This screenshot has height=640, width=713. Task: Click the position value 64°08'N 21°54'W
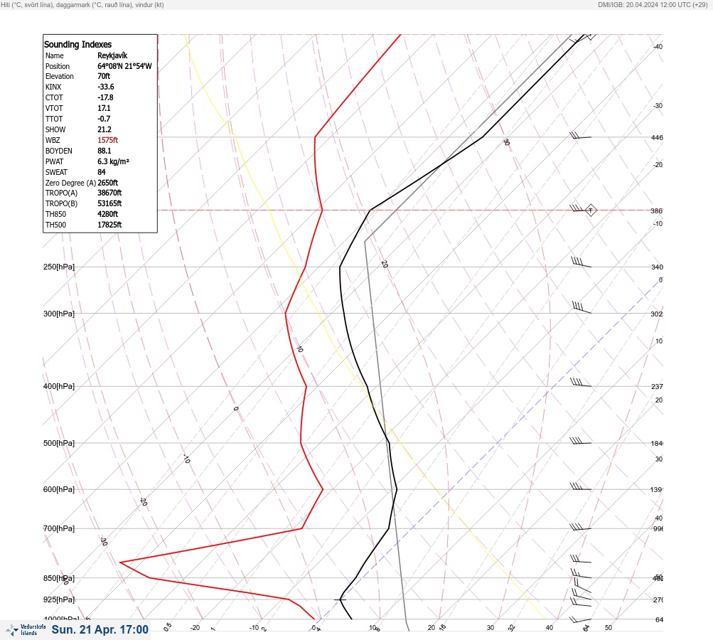tap(124, 66)
